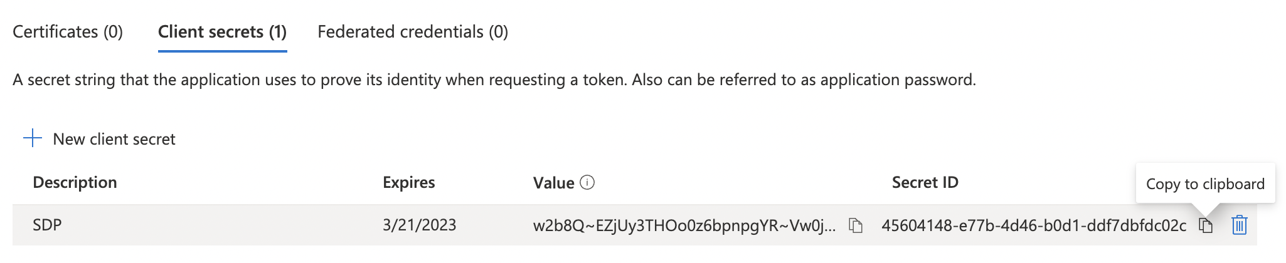Screen dimensions: 1286x263
Task: Delete the SDP secret with trash icon
Action: tap(1239, 225)
